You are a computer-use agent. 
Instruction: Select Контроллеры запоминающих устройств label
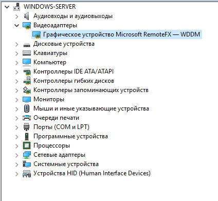click(x=91, y=90)
